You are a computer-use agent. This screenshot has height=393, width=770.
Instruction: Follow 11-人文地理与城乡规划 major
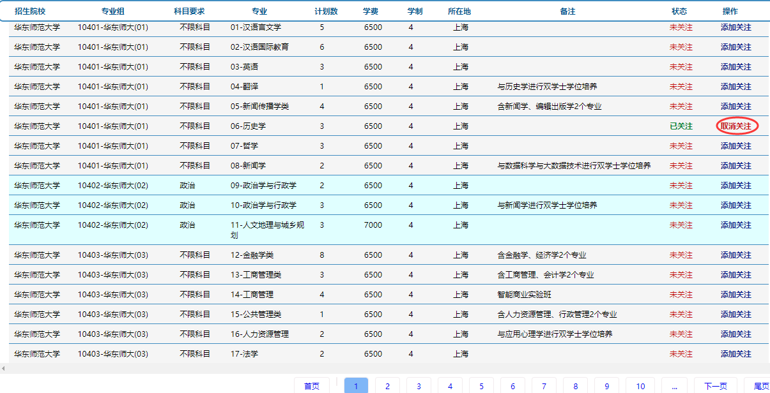[x=735, y=225]
